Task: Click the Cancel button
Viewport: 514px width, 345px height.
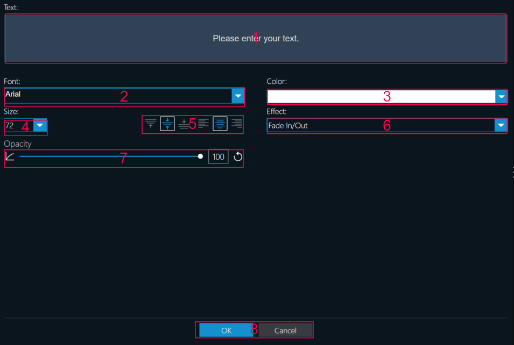Action: point(285,330)
